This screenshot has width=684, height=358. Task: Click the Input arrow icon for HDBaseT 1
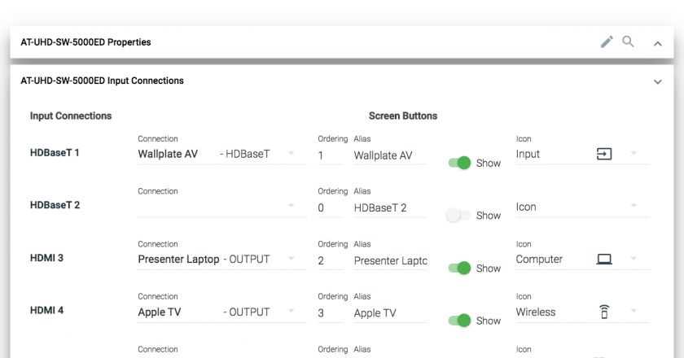point(604,154)
